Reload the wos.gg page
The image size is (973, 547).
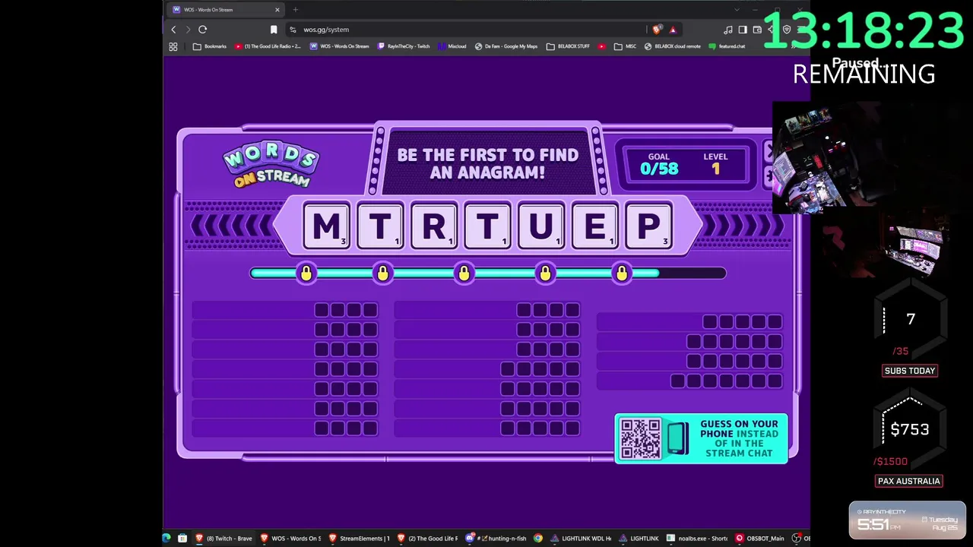coord(203,30)
